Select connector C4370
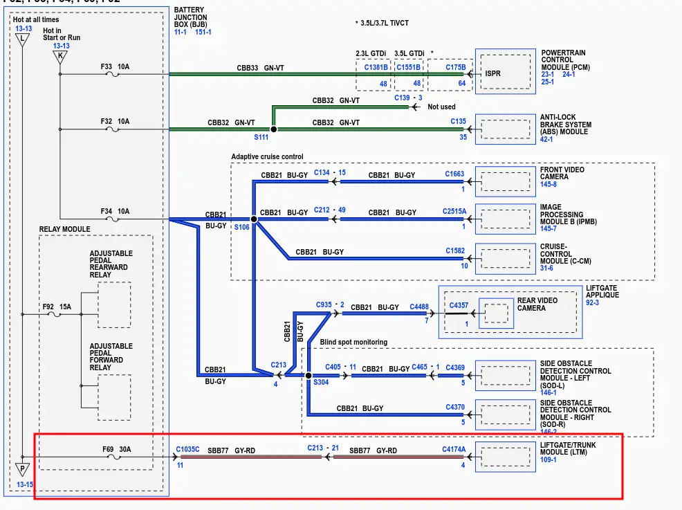682x510 pixels. tap(455, 408)
